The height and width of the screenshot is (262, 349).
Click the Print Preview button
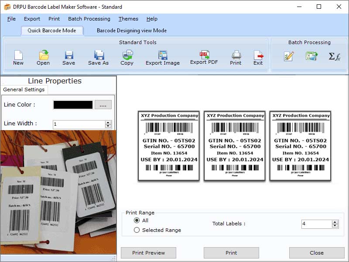click(149, 252)
